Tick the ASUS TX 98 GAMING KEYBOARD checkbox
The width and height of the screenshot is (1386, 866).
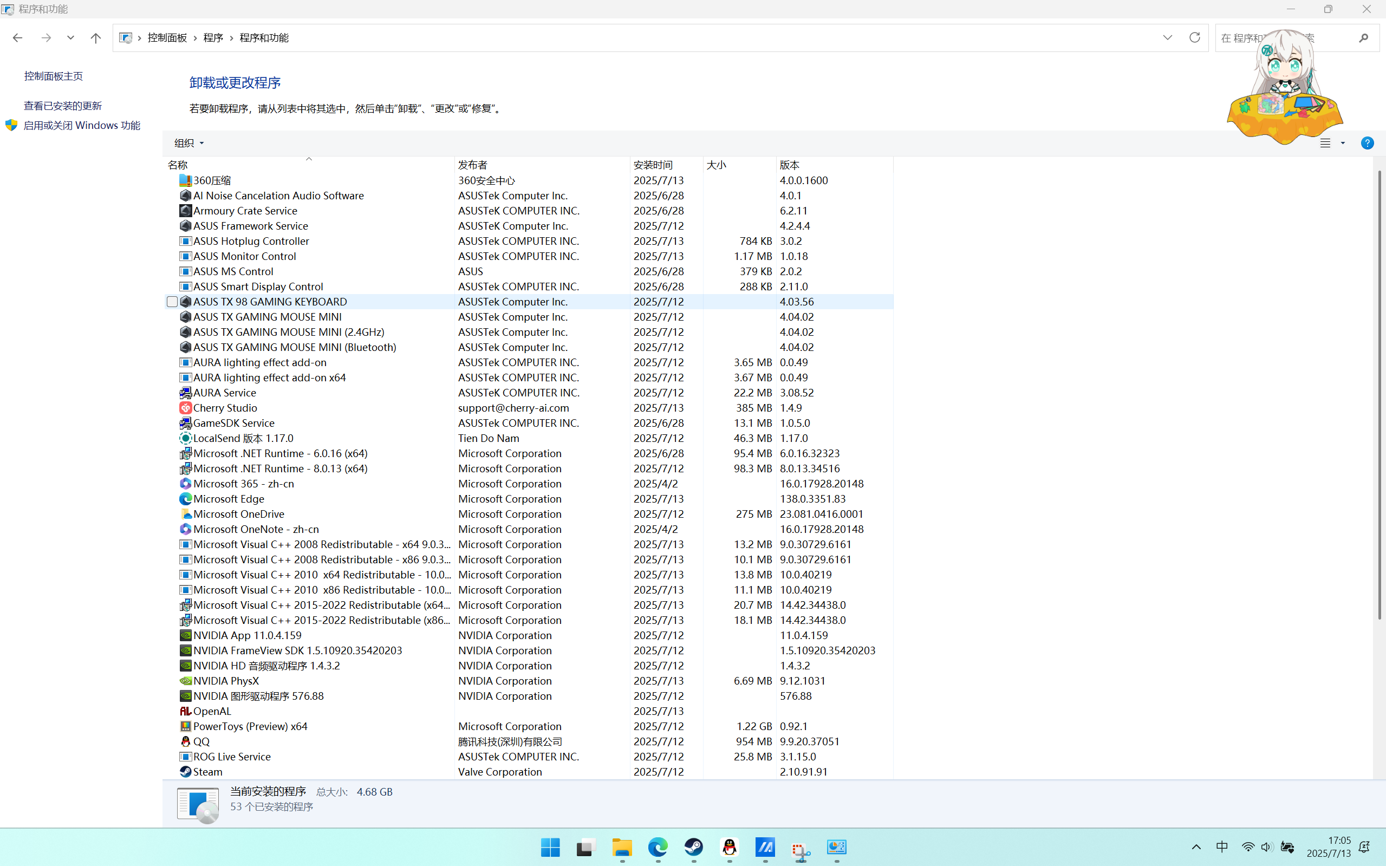[x=172, y=302]
